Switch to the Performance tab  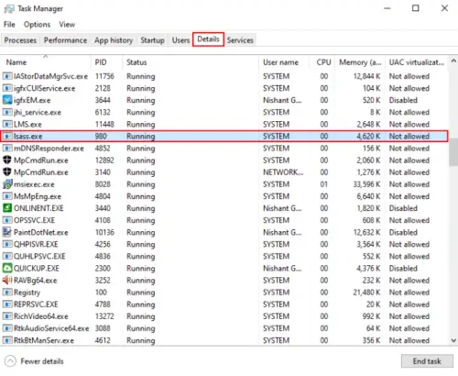point(65,40)
